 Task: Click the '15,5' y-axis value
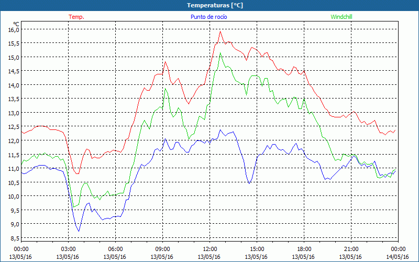[x=14, y=43]
